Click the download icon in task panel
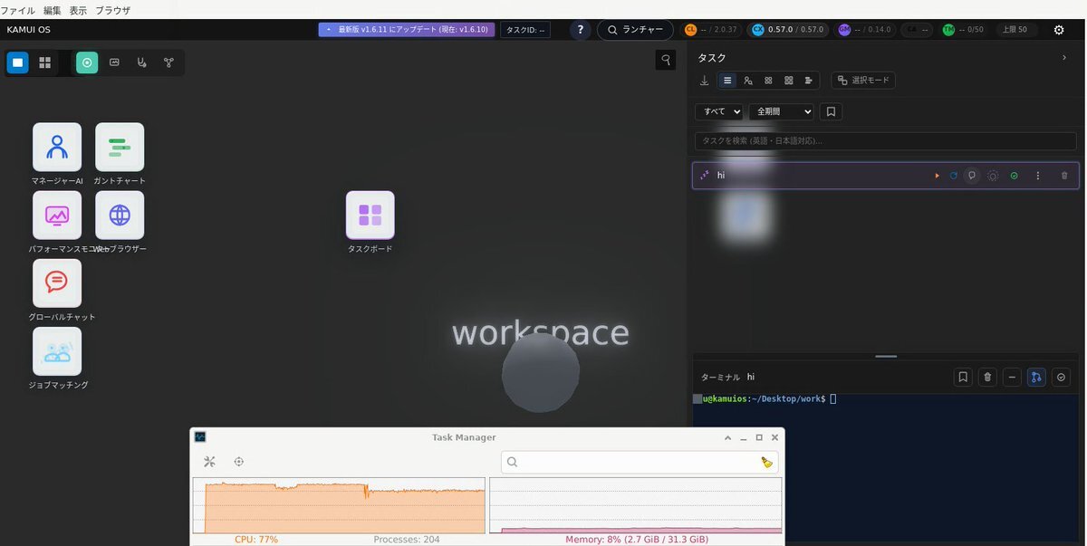 705,81
